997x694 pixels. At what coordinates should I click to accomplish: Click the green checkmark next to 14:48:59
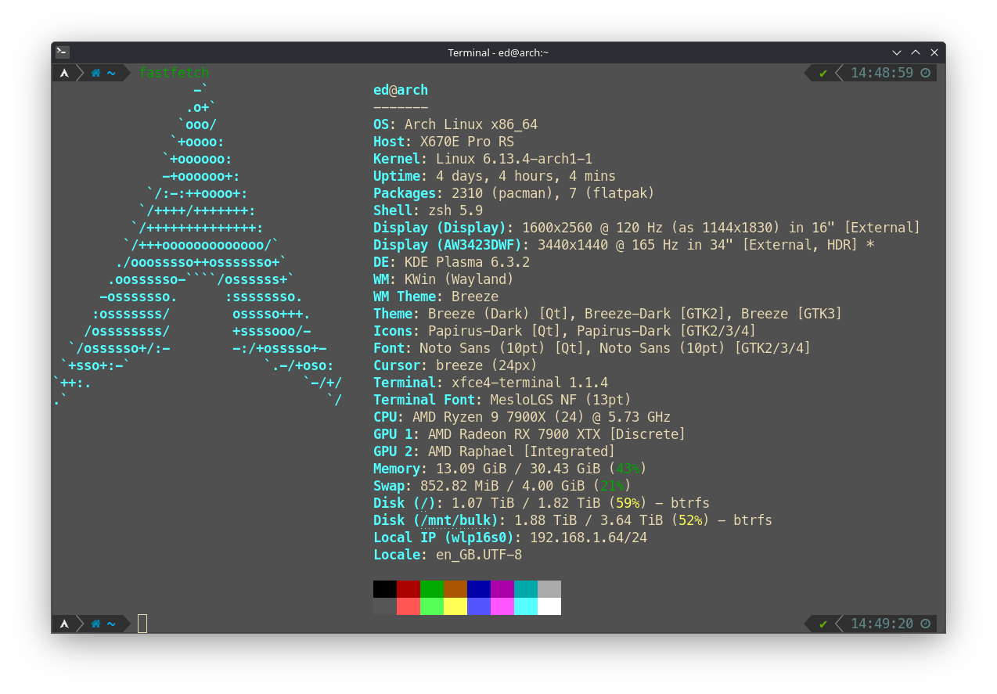click(x=823, y=74)
